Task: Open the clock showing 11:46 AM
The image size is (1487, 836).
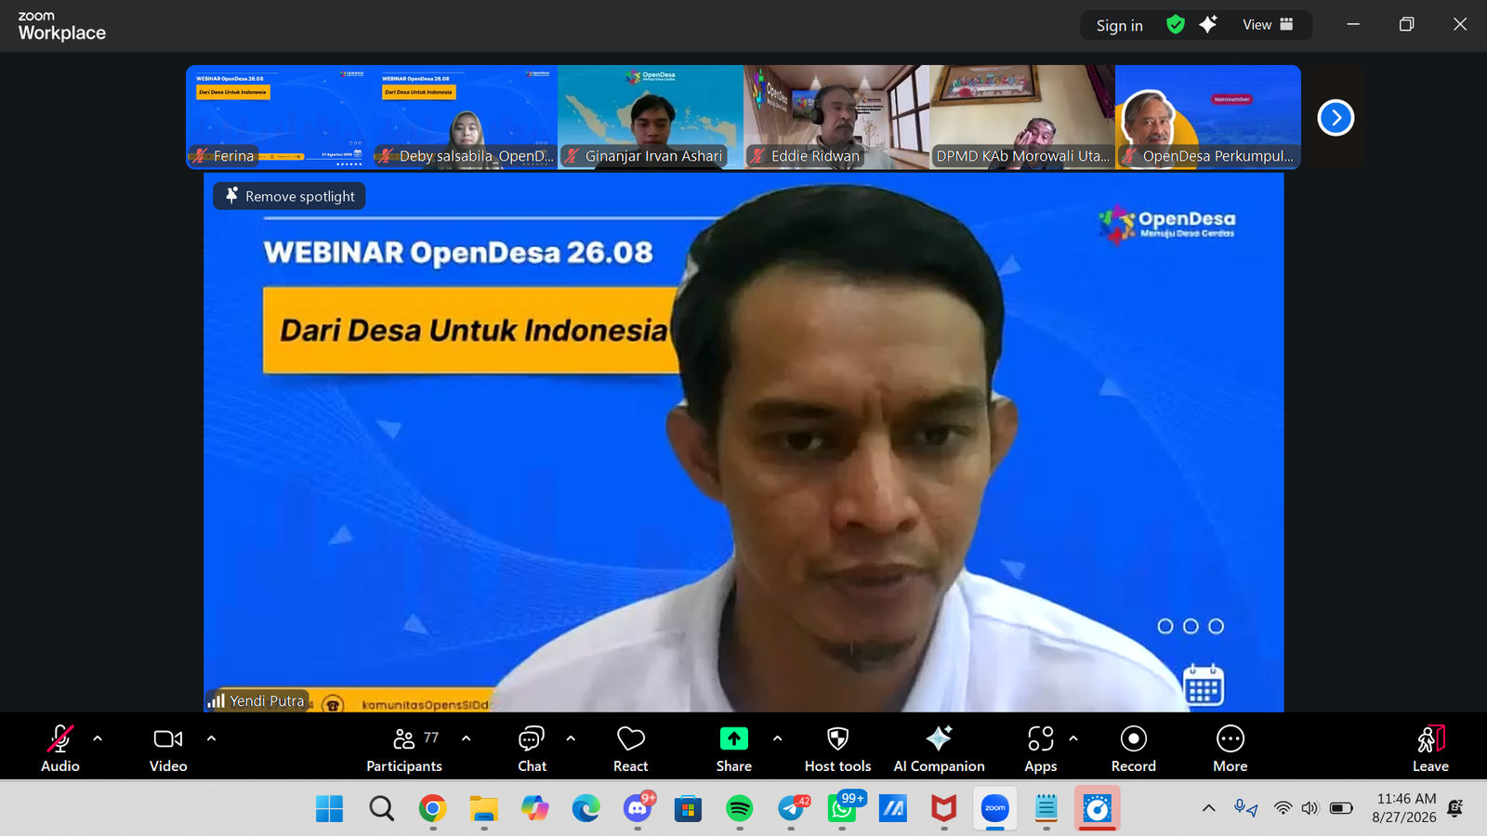Action: pyautogui.click(x=1404, y=808)
